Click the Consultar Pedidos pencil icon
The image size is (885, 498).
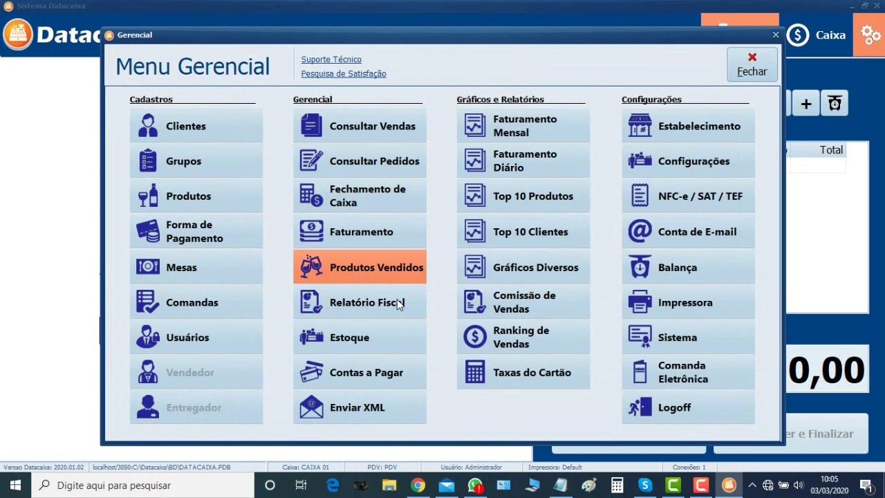pos(311,161)
